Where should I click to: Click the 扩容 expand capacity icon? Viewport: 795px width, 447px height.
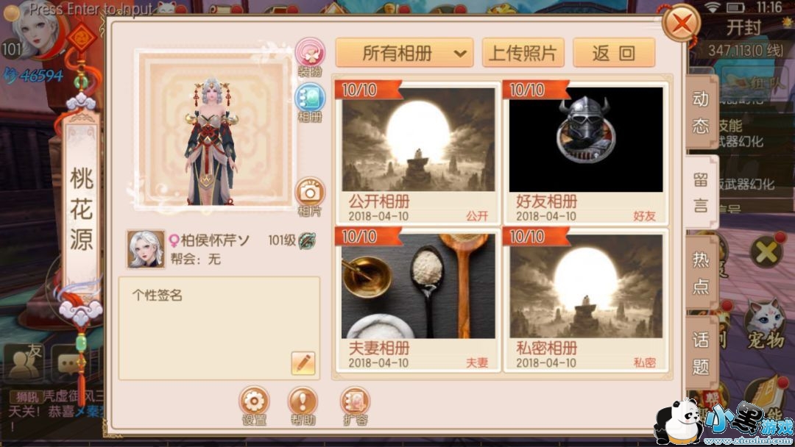click(354, 406)
